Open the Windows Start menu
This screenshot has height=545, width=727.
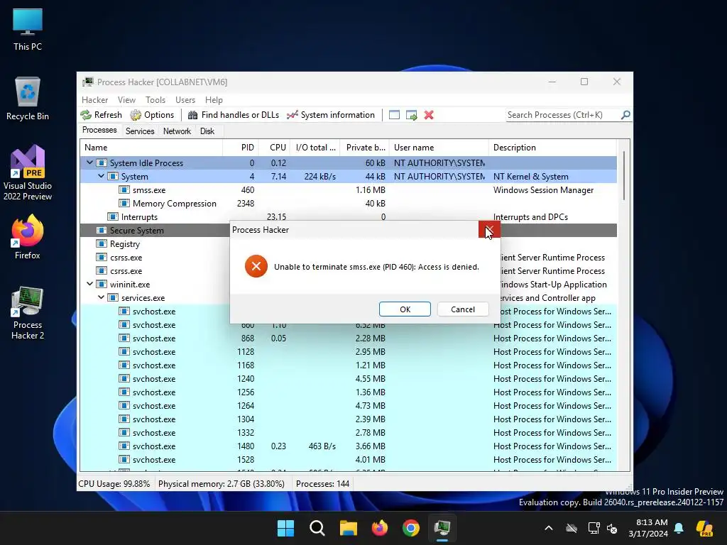[x=285, y=528]
